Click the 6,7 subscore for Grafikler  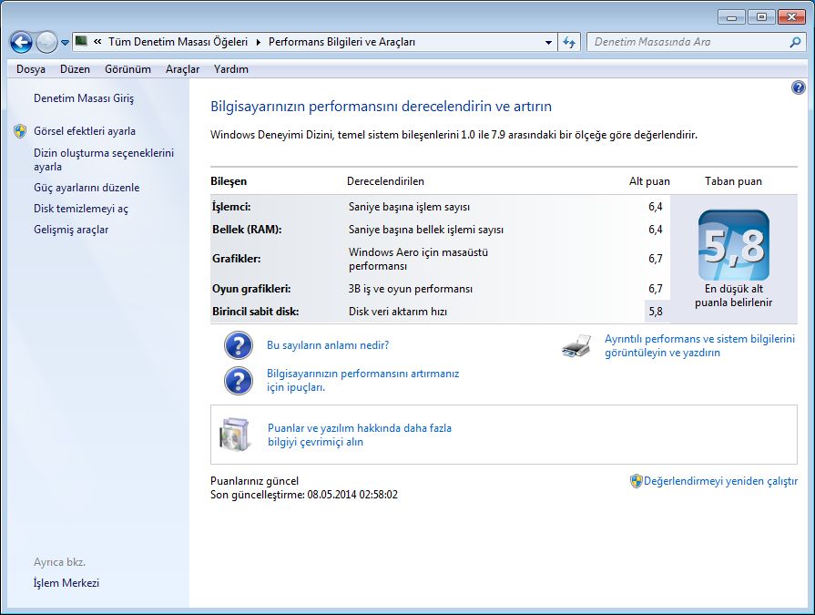(x=656, y=259)
